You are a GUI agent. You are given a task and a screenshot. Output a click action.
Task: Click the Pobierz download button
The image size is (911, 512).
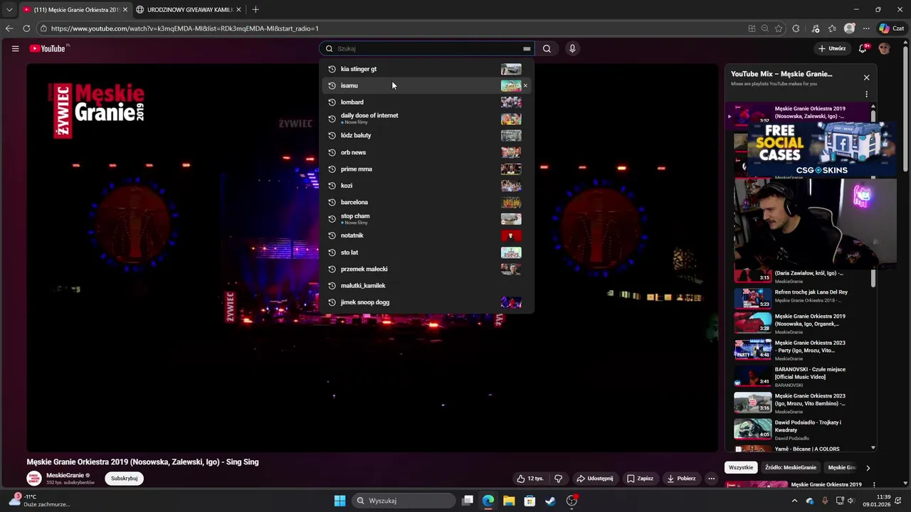[681, 479]
